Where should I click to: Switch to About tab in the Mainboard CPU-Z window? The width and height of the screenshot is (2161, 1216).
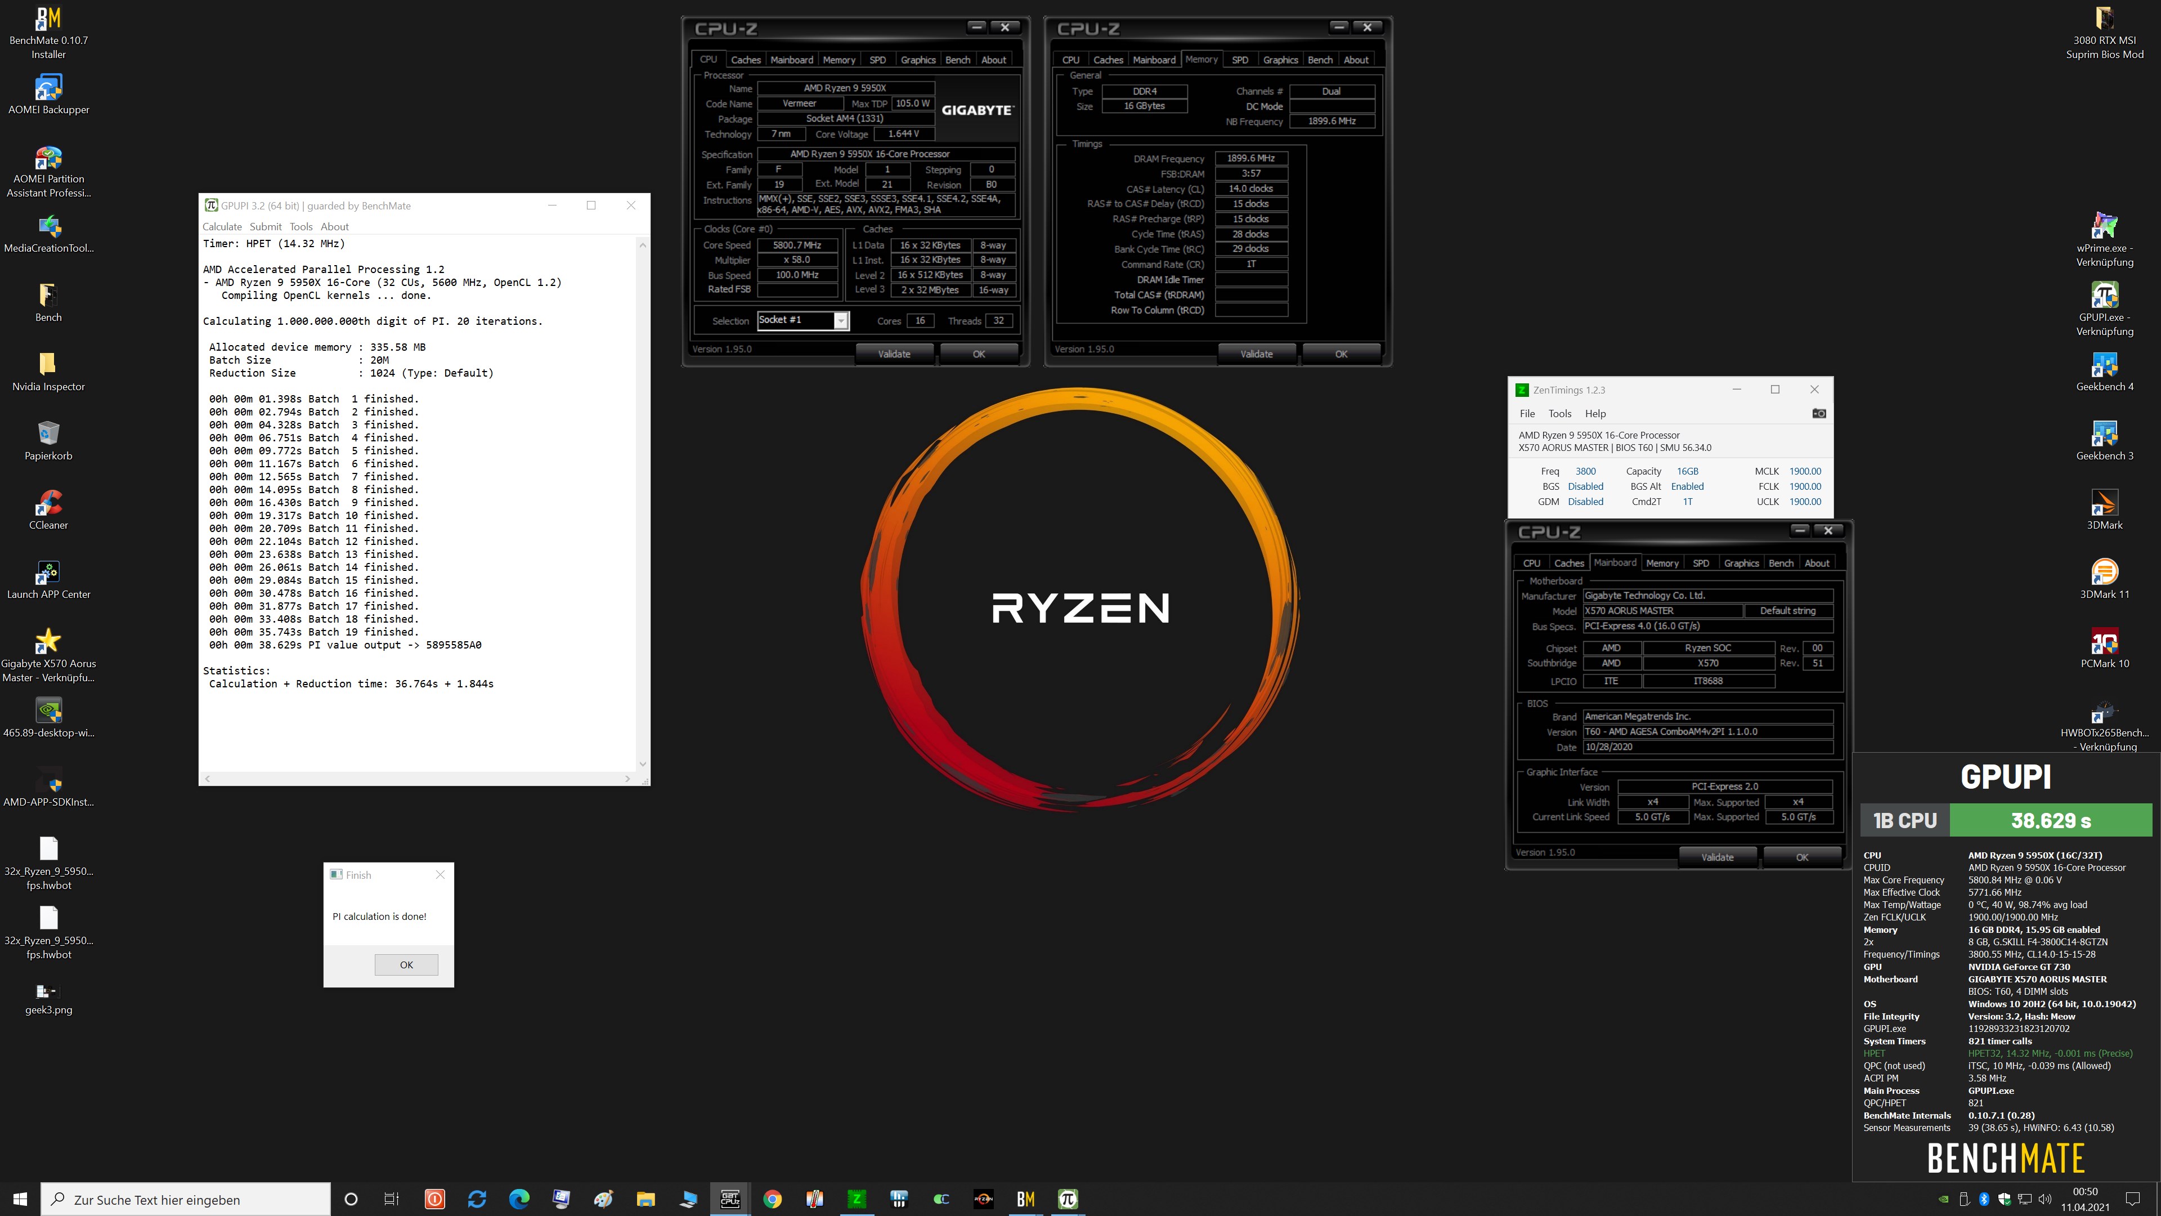1816,563
